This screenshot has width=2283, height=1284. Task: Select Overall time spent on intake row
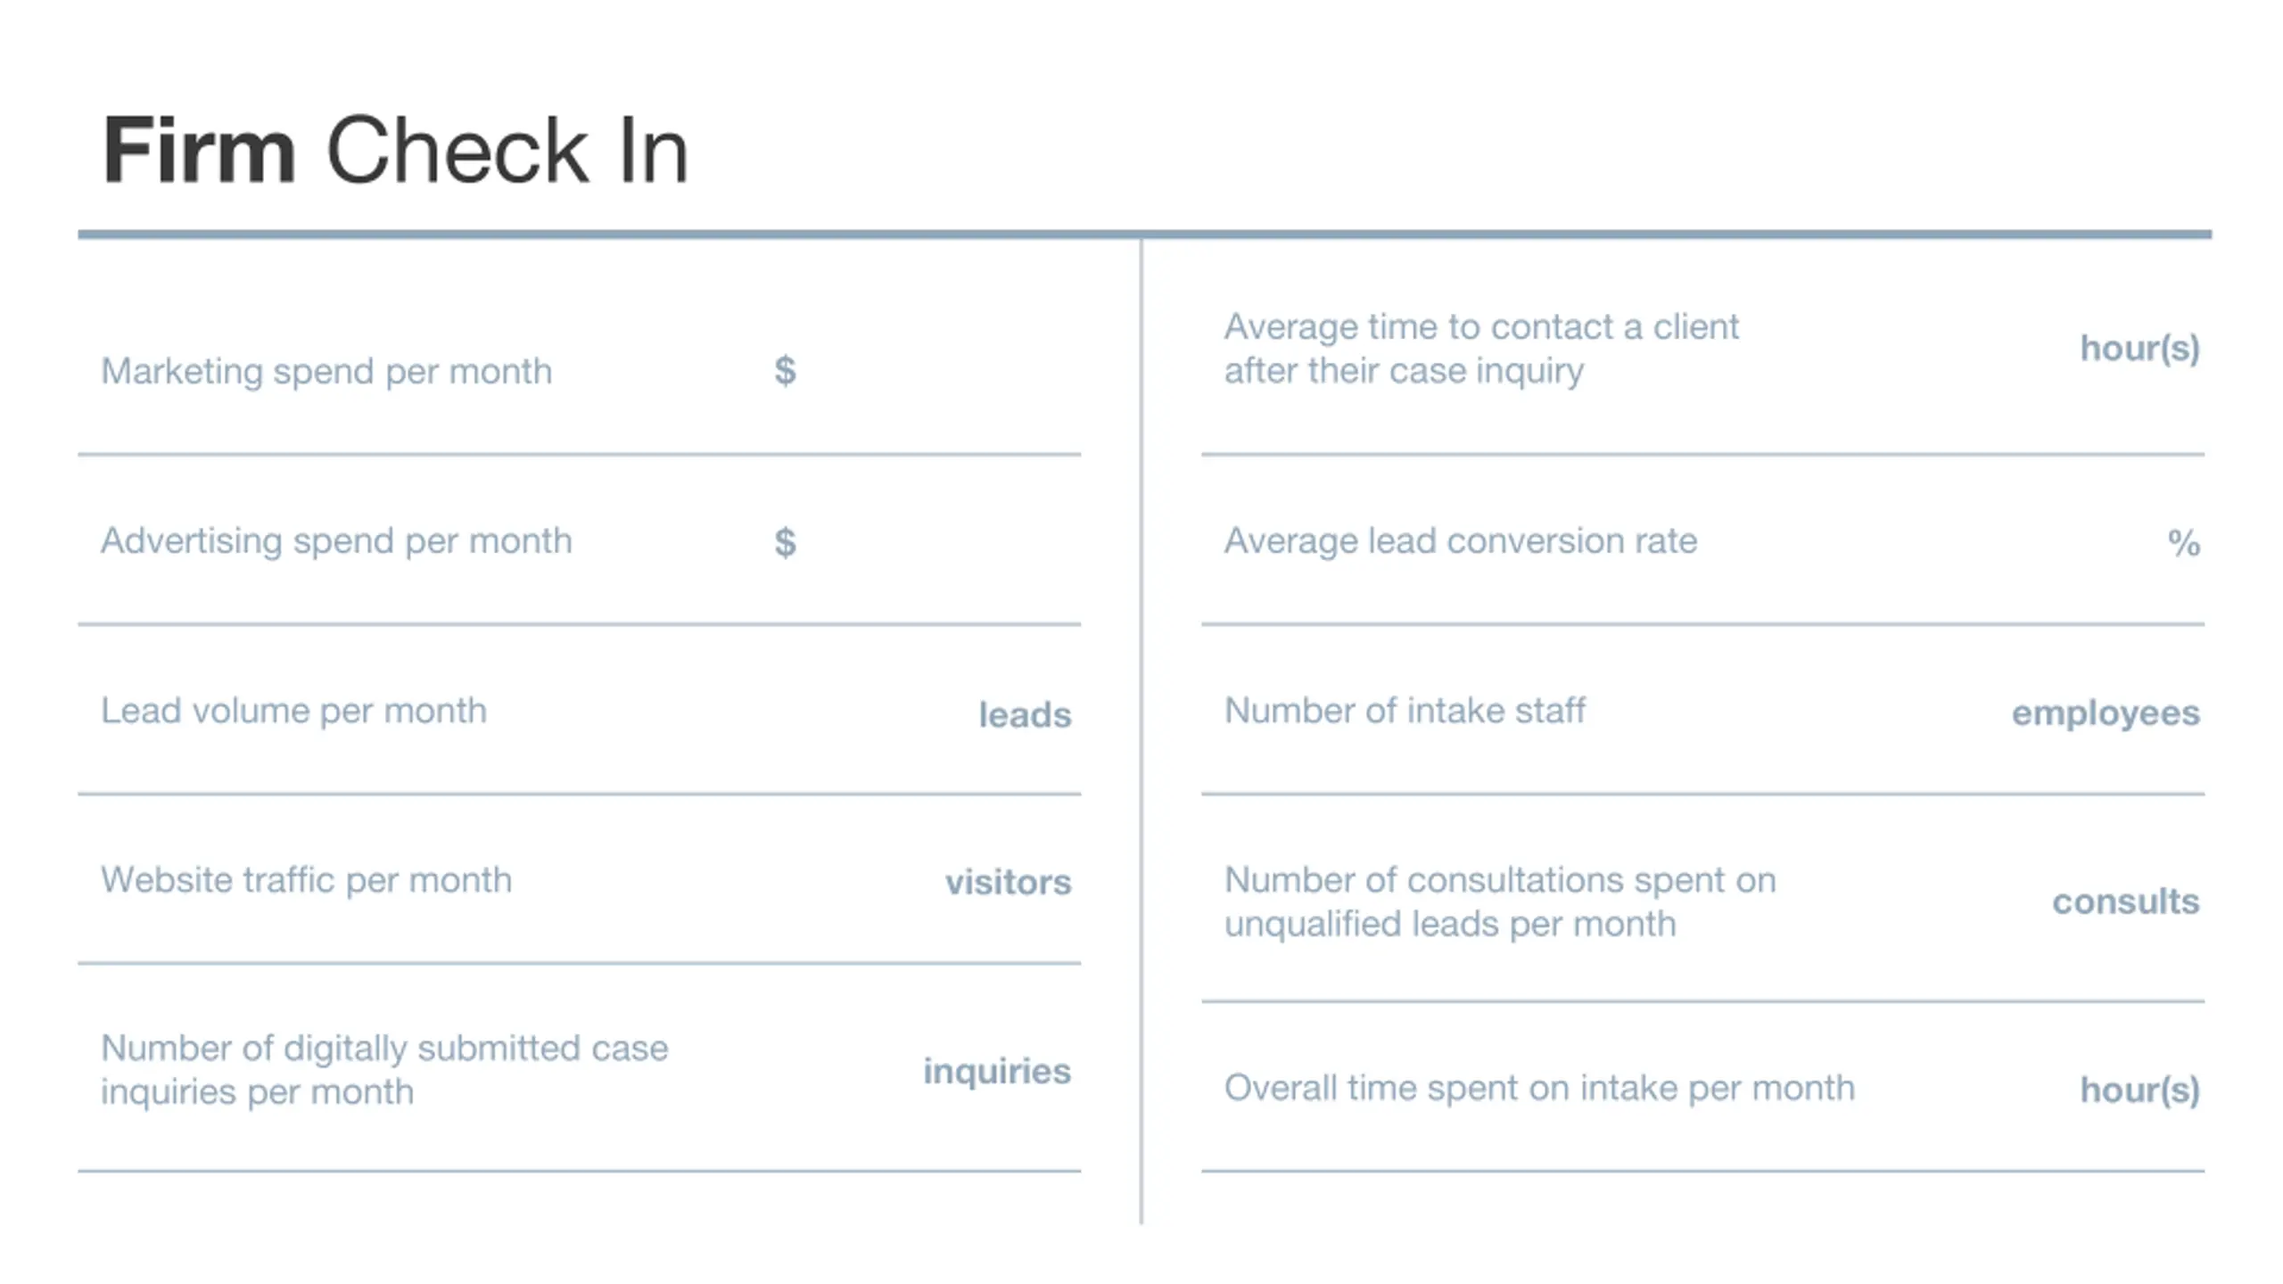pos(1702,1088)
